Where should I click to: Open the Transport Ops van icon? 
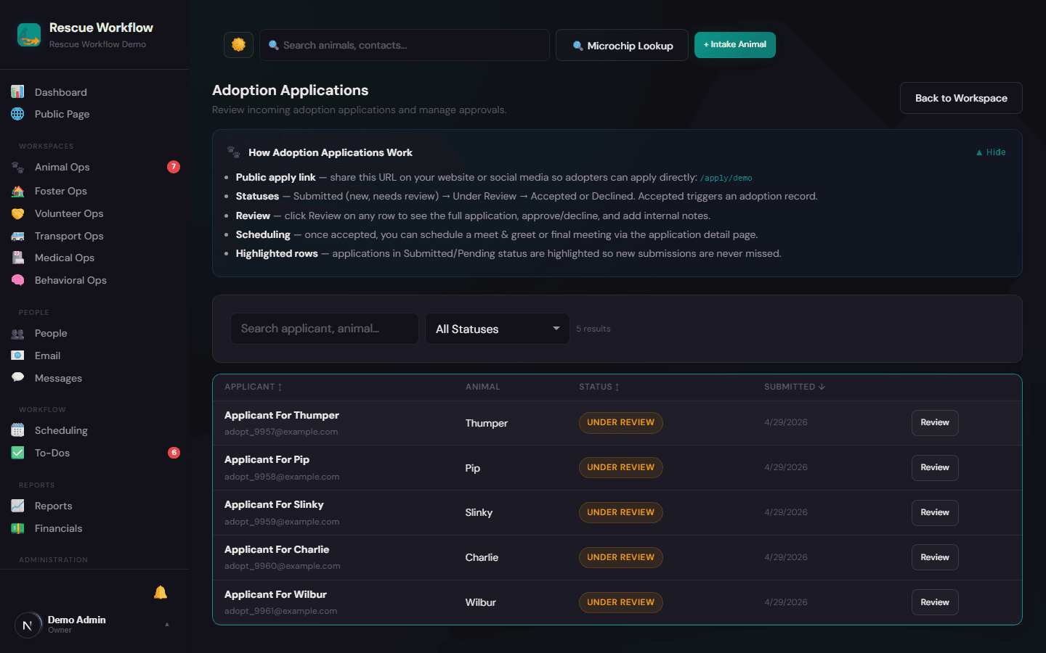(18, 236)
